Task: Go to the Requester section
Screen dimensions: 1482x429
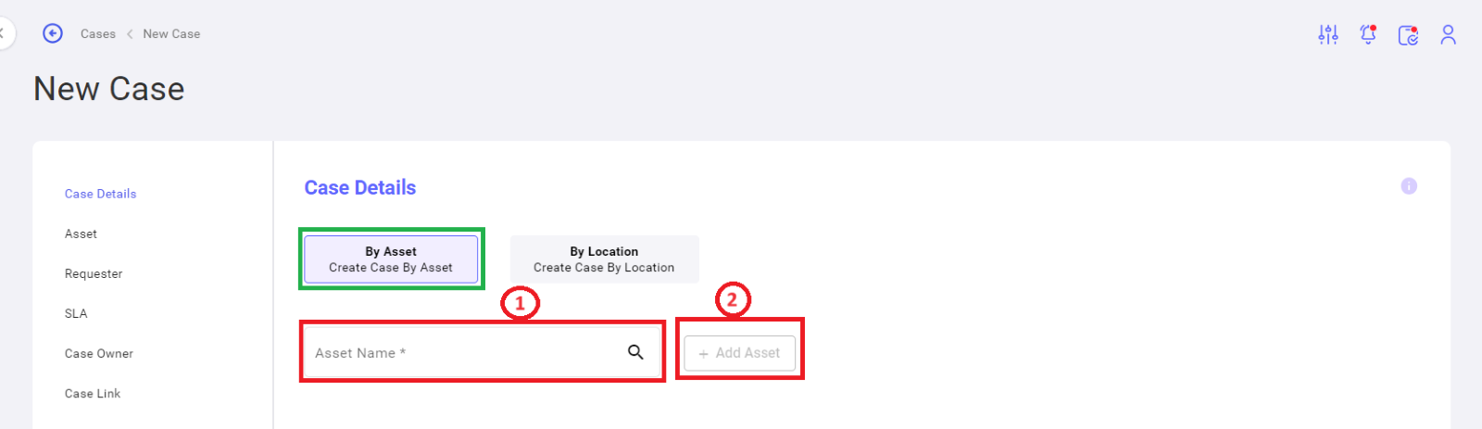Action: click(94, 273)
